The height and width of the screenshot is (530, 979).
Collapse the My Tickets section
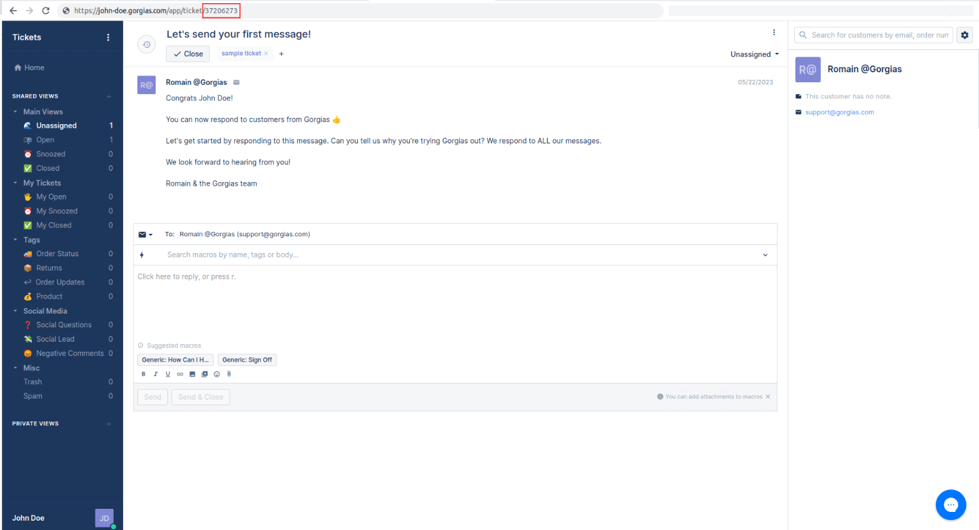16,183
